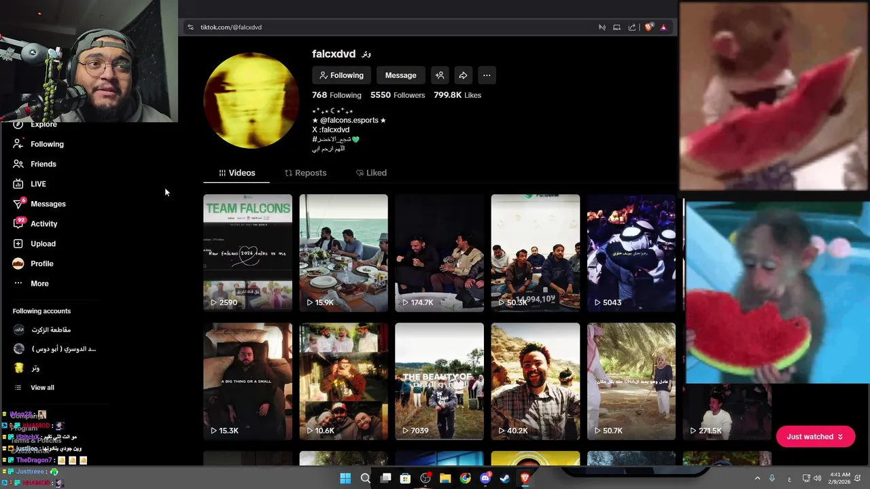Expand the More menu in the sidebar

coord(31,283)
